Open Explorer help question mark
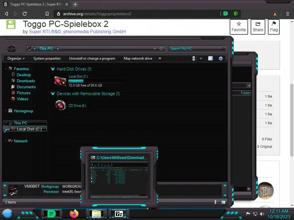The height and width of the screenshot is (220, 294). [x=221, y=58]
